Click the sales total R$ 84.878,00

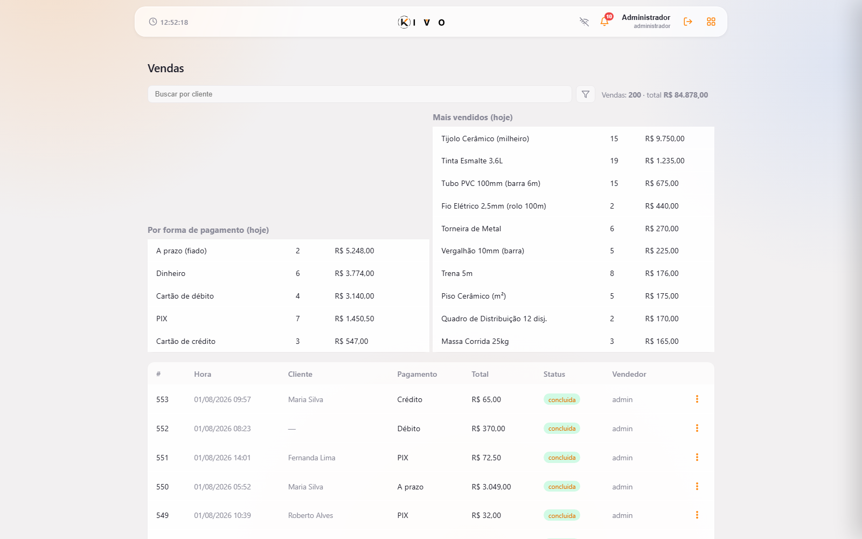click(686, 95)
